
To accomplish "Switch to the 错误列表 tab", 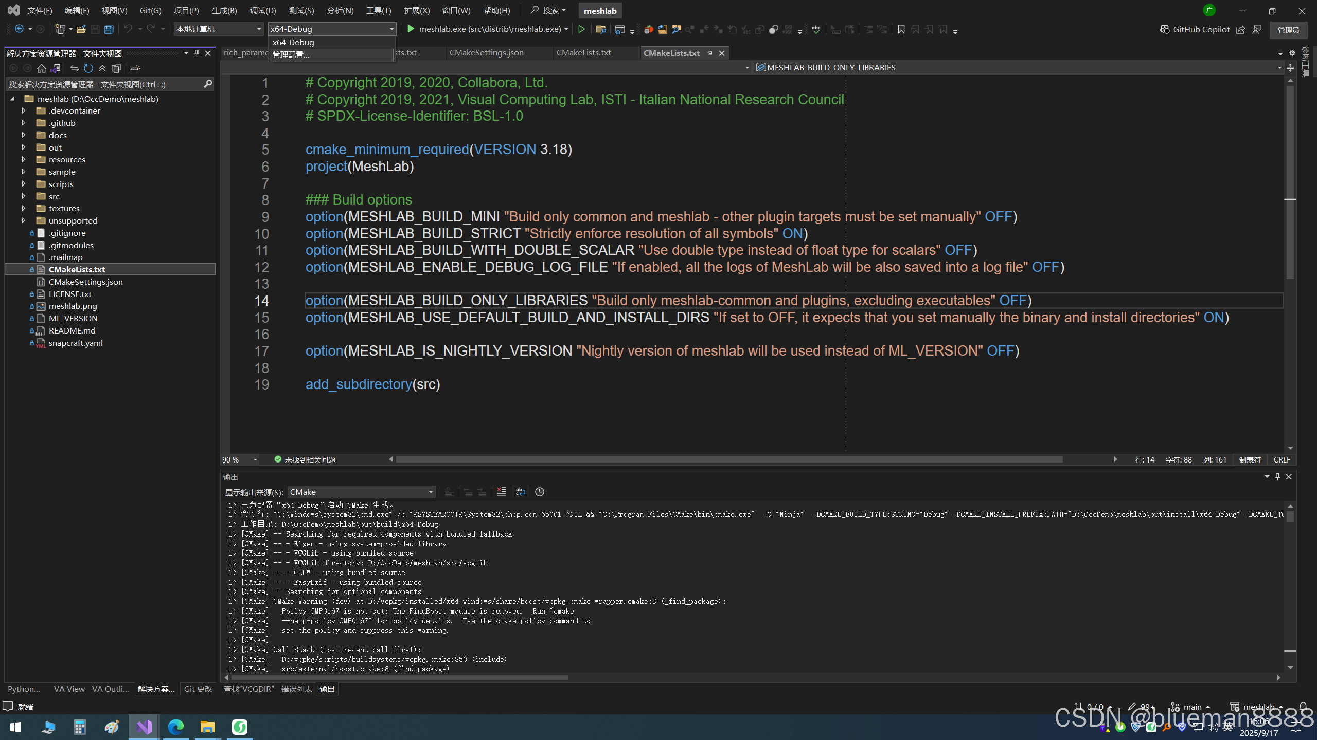I will [x=296, y=689].
